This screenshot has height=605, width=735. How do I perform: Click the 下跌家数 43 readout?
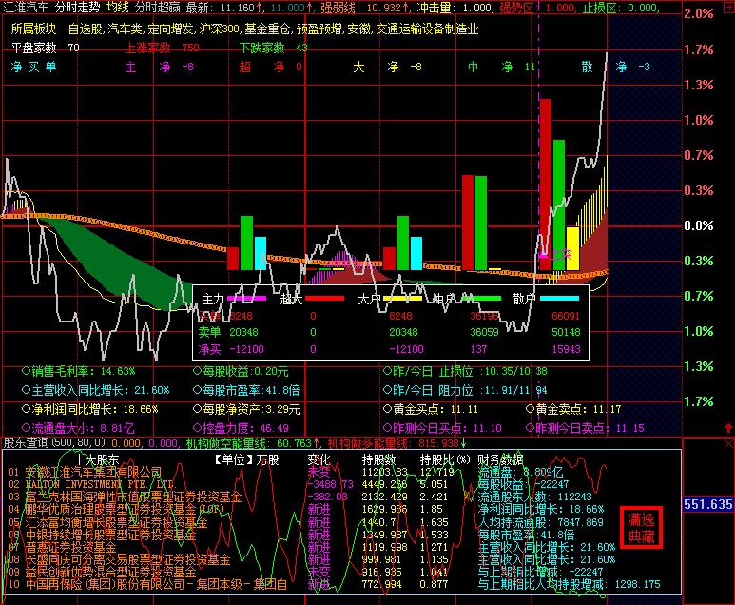tap(273, 48)
